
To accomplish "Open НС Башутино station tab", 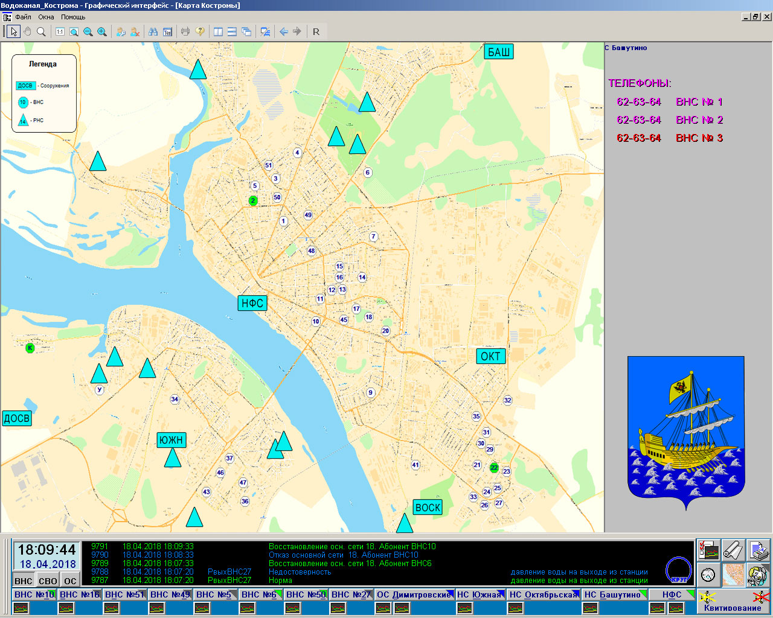I will point(615,594).
